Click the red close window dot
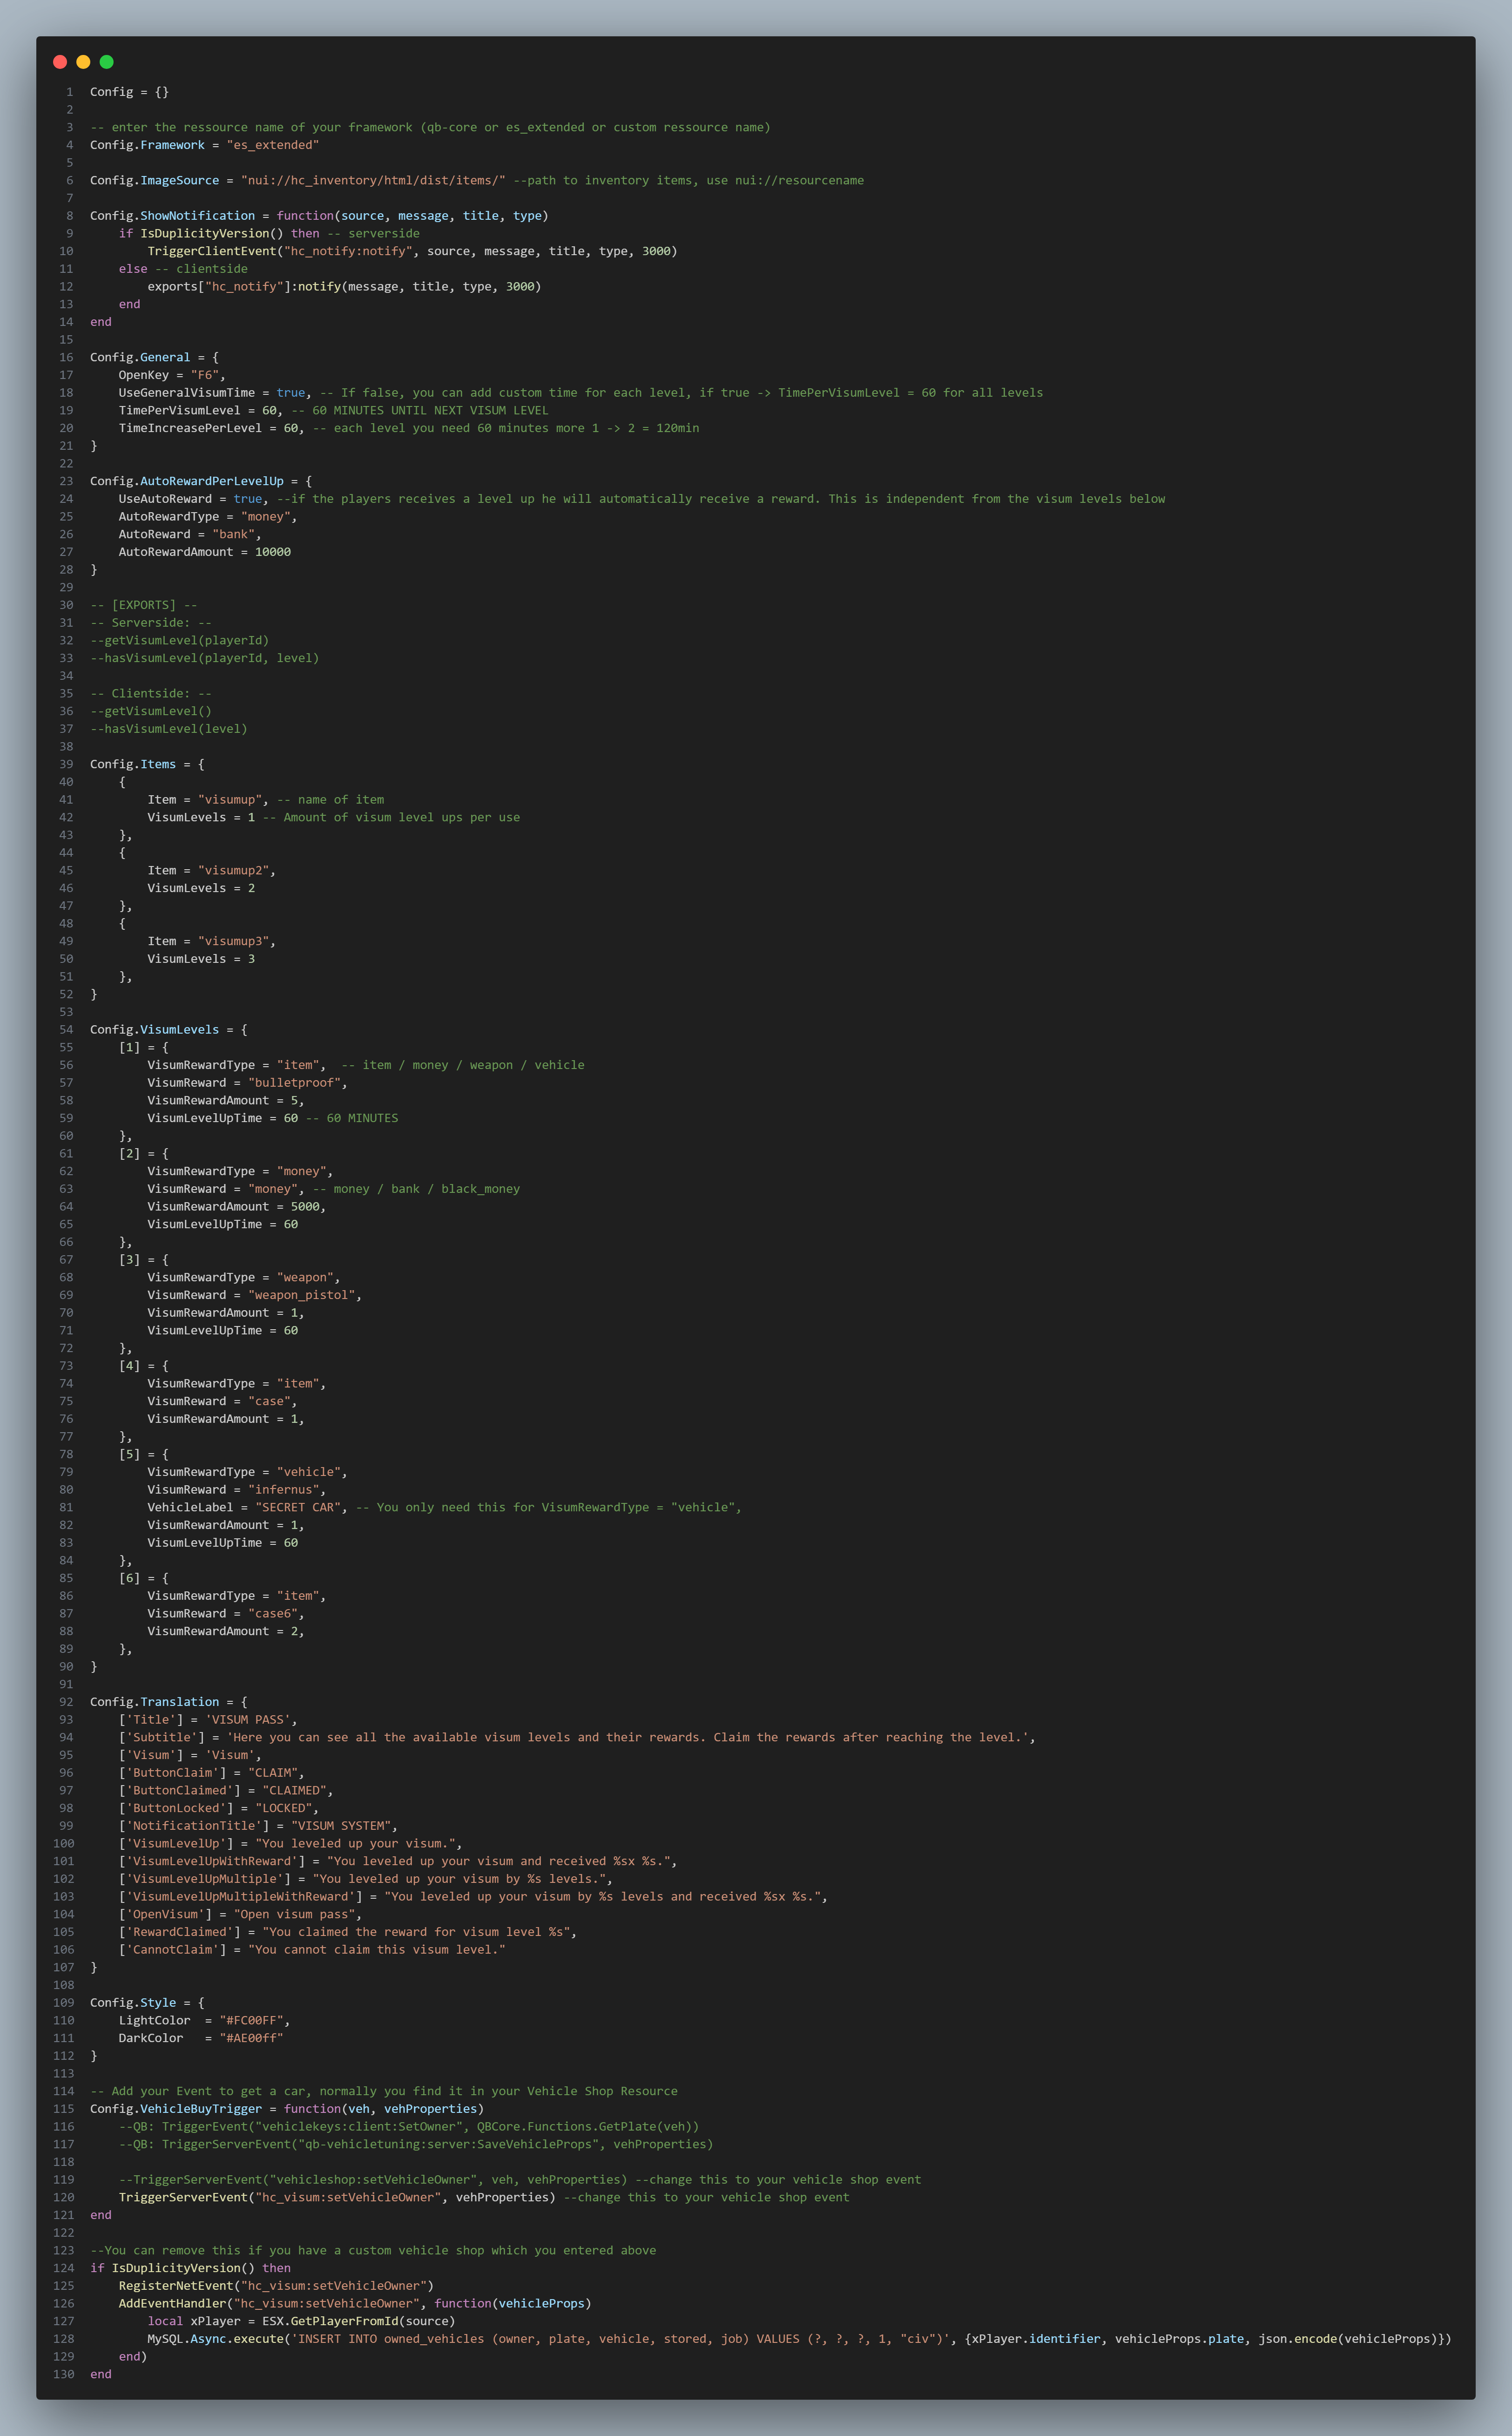This screenshot has height=2436, width=1512. click(60, 62)
